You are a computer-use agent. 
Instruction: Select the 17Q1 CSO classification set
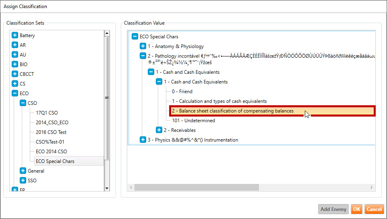tap(47, 113)
